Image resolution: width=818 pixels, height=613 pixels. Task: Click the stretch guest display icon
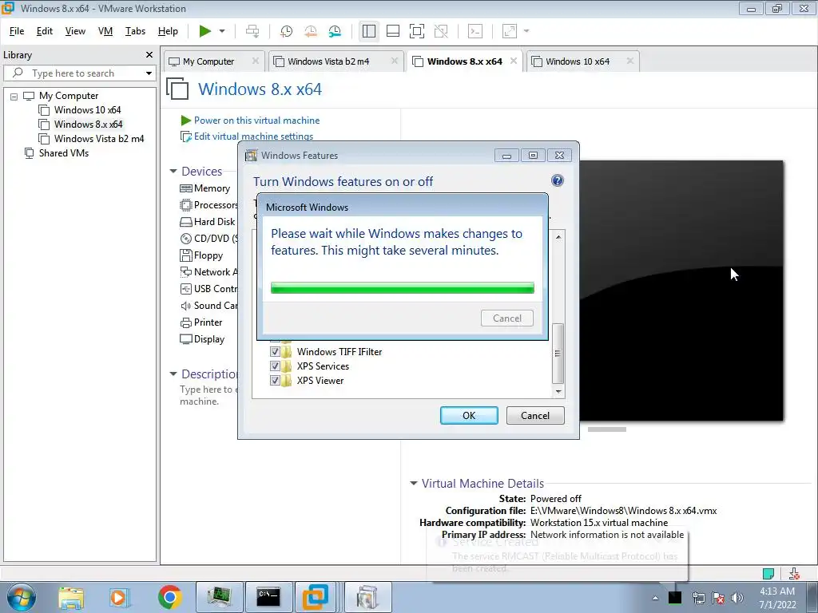[510, 31]
